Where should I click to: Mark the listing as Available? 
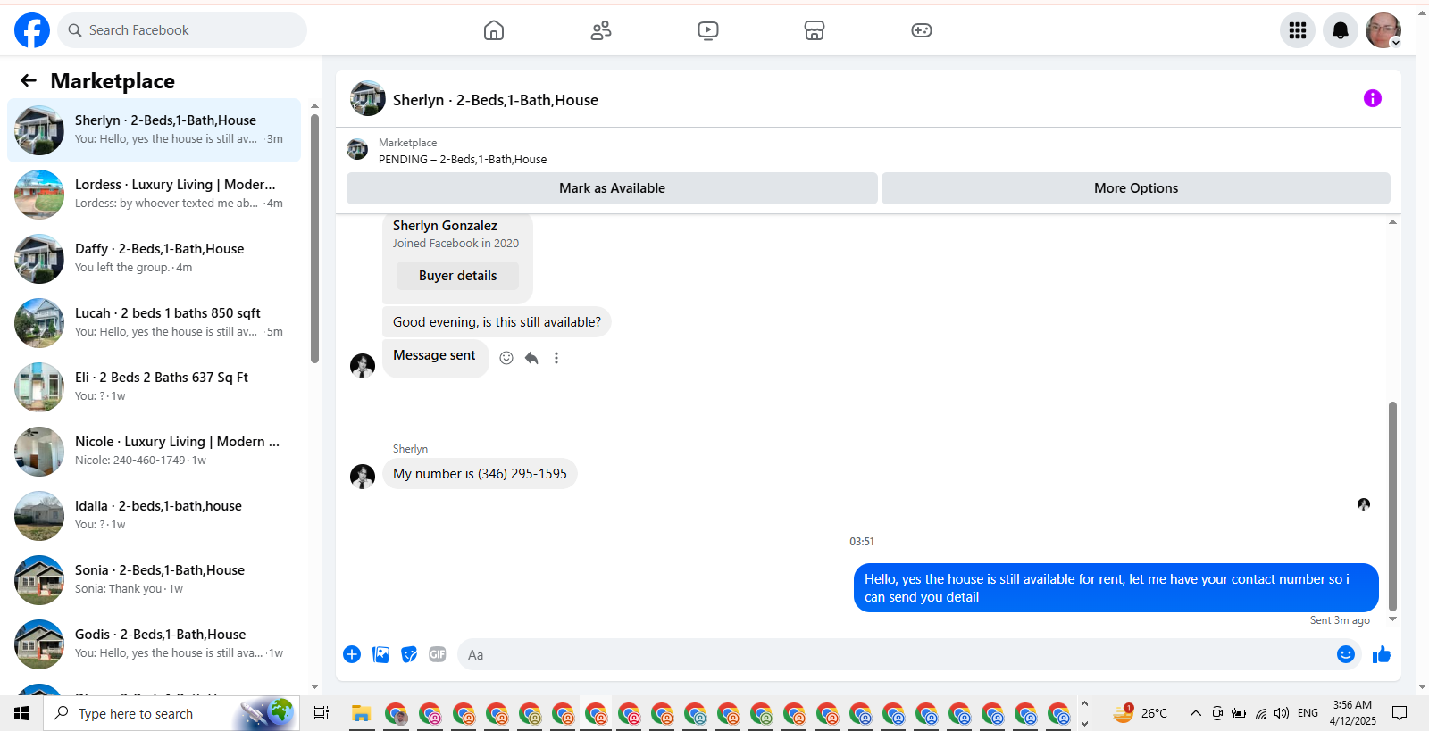pyautogui.click(x=612, y=188)
